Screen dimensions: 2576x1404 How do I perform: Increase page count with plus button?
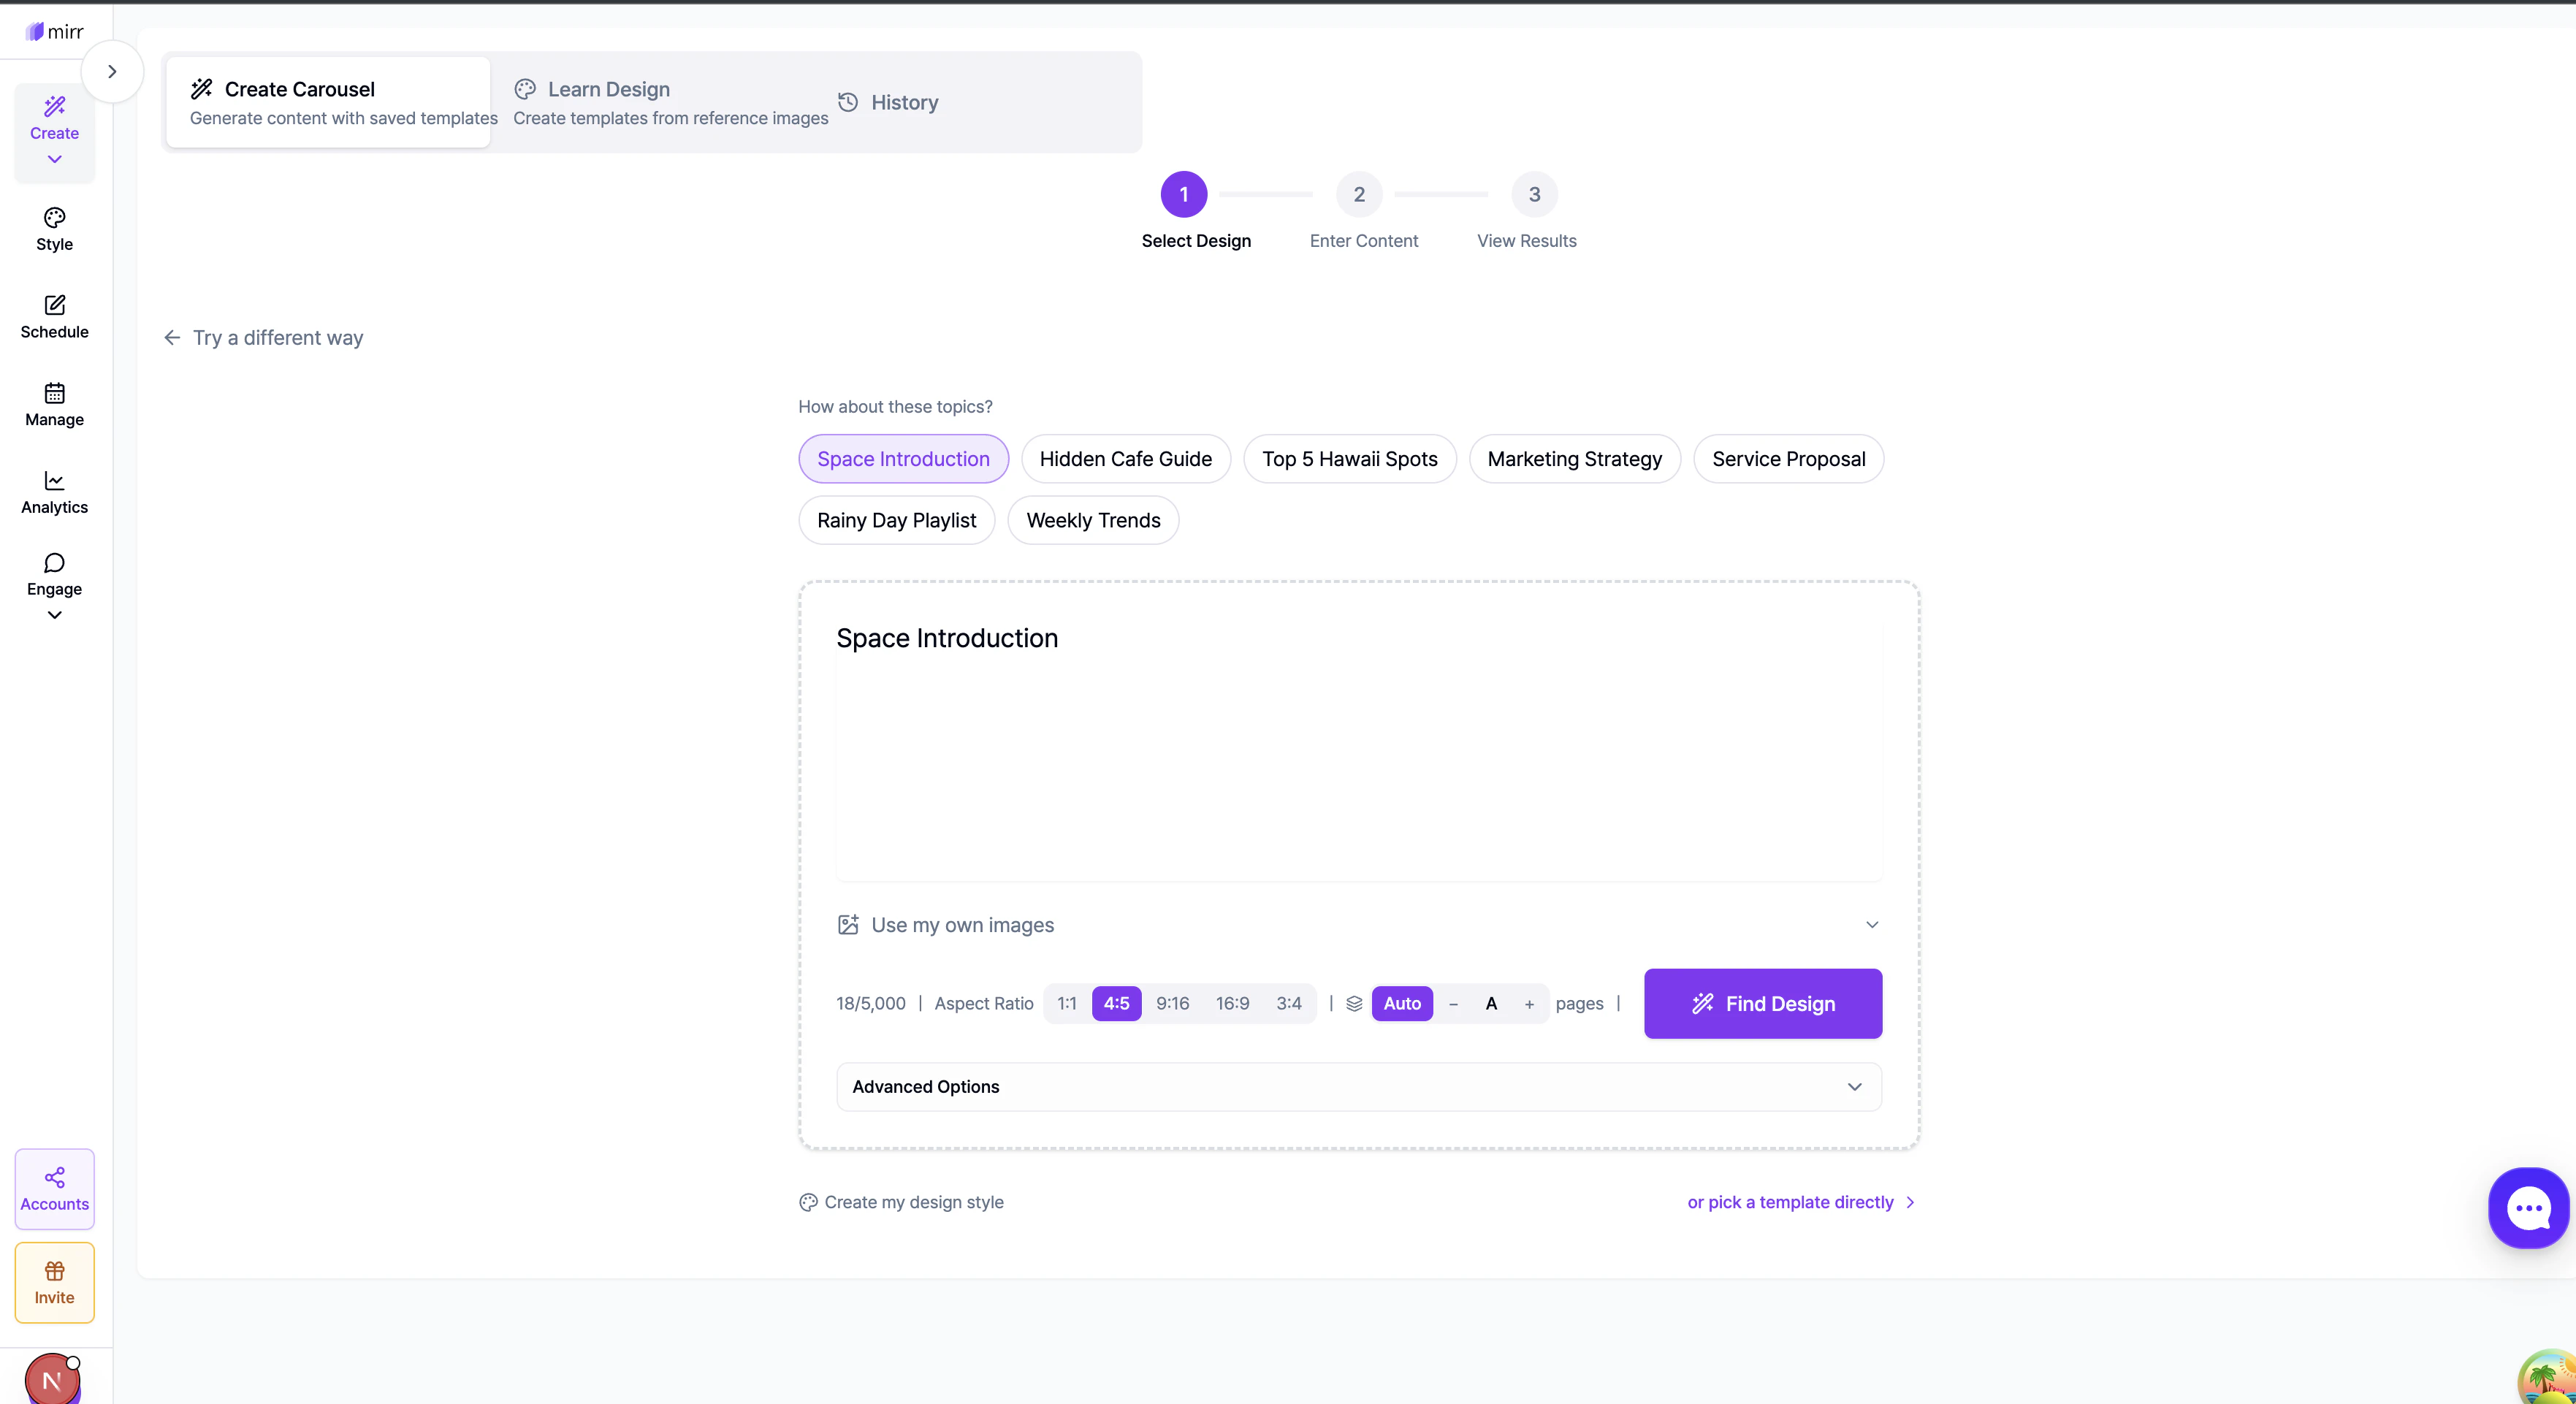tap(1528, 1004)
